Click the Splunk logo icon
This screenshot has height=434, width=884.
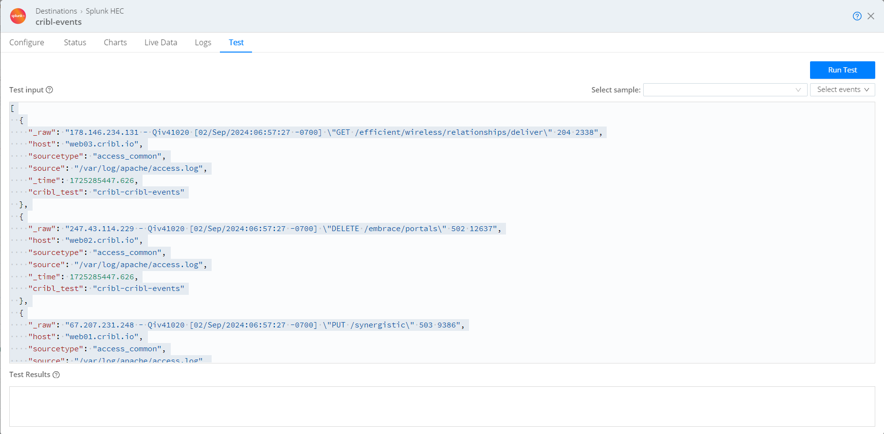(18, 16)
